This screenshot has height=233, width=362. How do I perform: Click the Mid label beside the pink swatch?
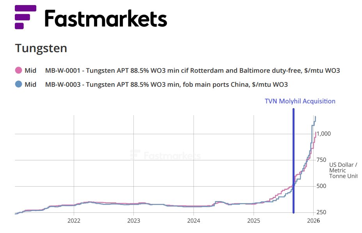pyautogui.click(x=30, y=70)
